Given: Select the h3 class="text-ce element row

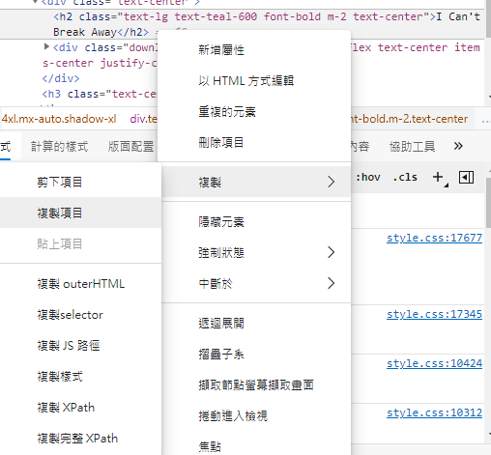Looking at the screenshot, I should [x=100, y=94].
